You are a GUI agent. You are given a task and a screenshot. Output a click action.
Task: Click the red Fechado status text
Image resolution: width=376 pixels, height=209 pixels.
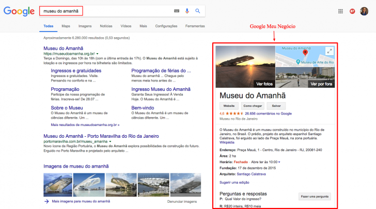(241, 162)
